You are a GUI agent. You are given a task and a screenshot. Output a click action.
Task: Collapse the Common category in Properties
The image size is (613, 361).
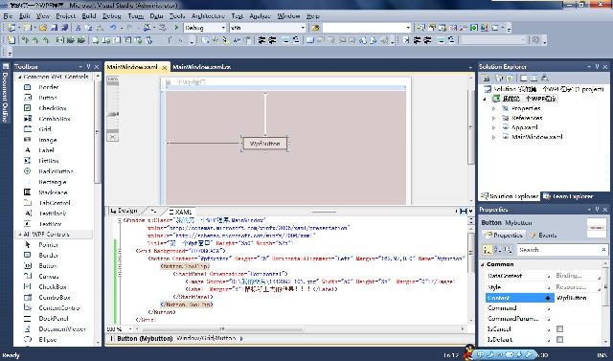483,264
